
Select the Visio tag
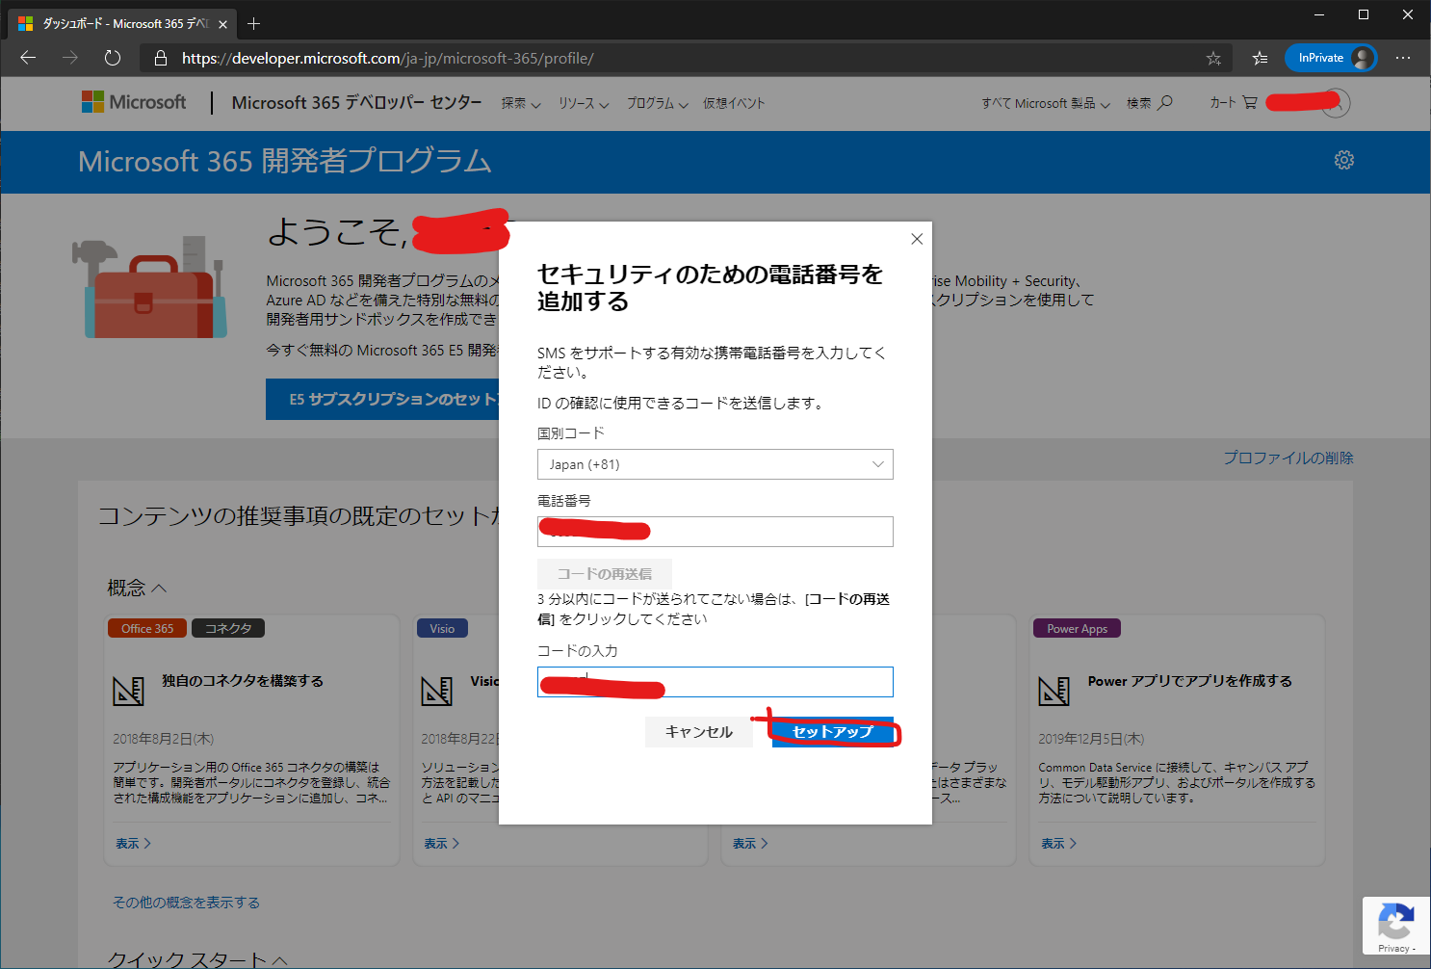(x=442, y=628)
